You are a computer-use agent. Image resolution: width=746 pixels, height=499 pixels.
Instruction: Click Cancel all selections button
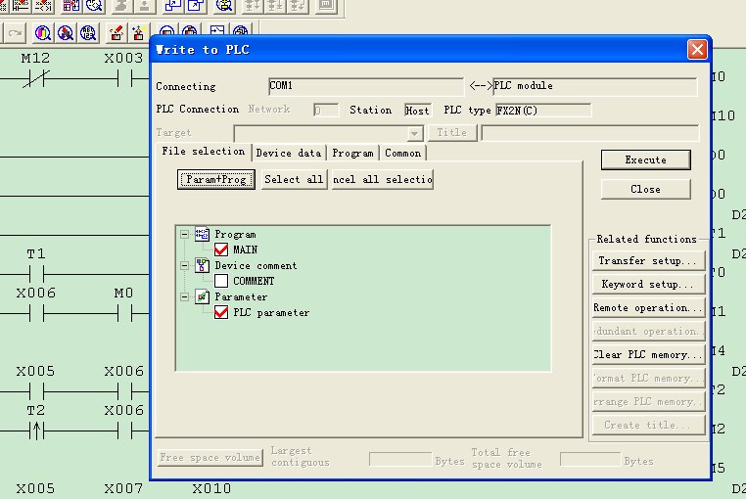point(383,179)
